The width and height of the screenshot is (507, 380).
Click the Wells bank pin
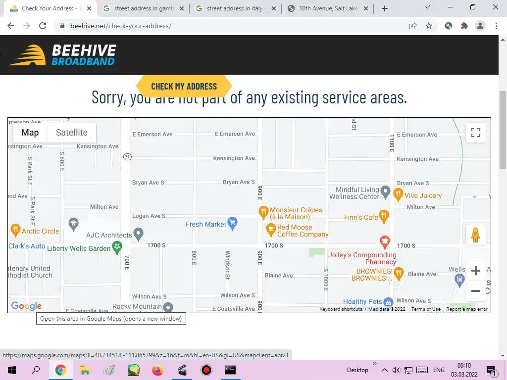coord(459,280)
